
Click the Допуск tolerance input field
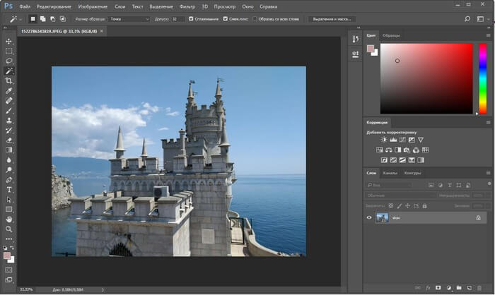tap(177, 19)
